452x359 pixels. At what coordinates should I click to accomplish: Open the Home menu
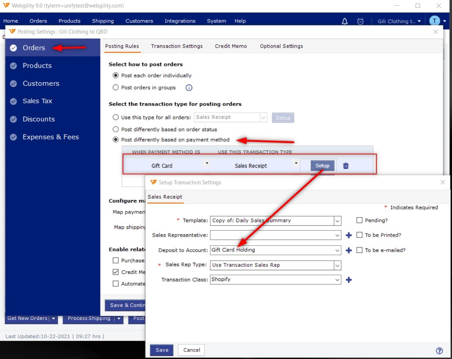(x=11, y=21)
